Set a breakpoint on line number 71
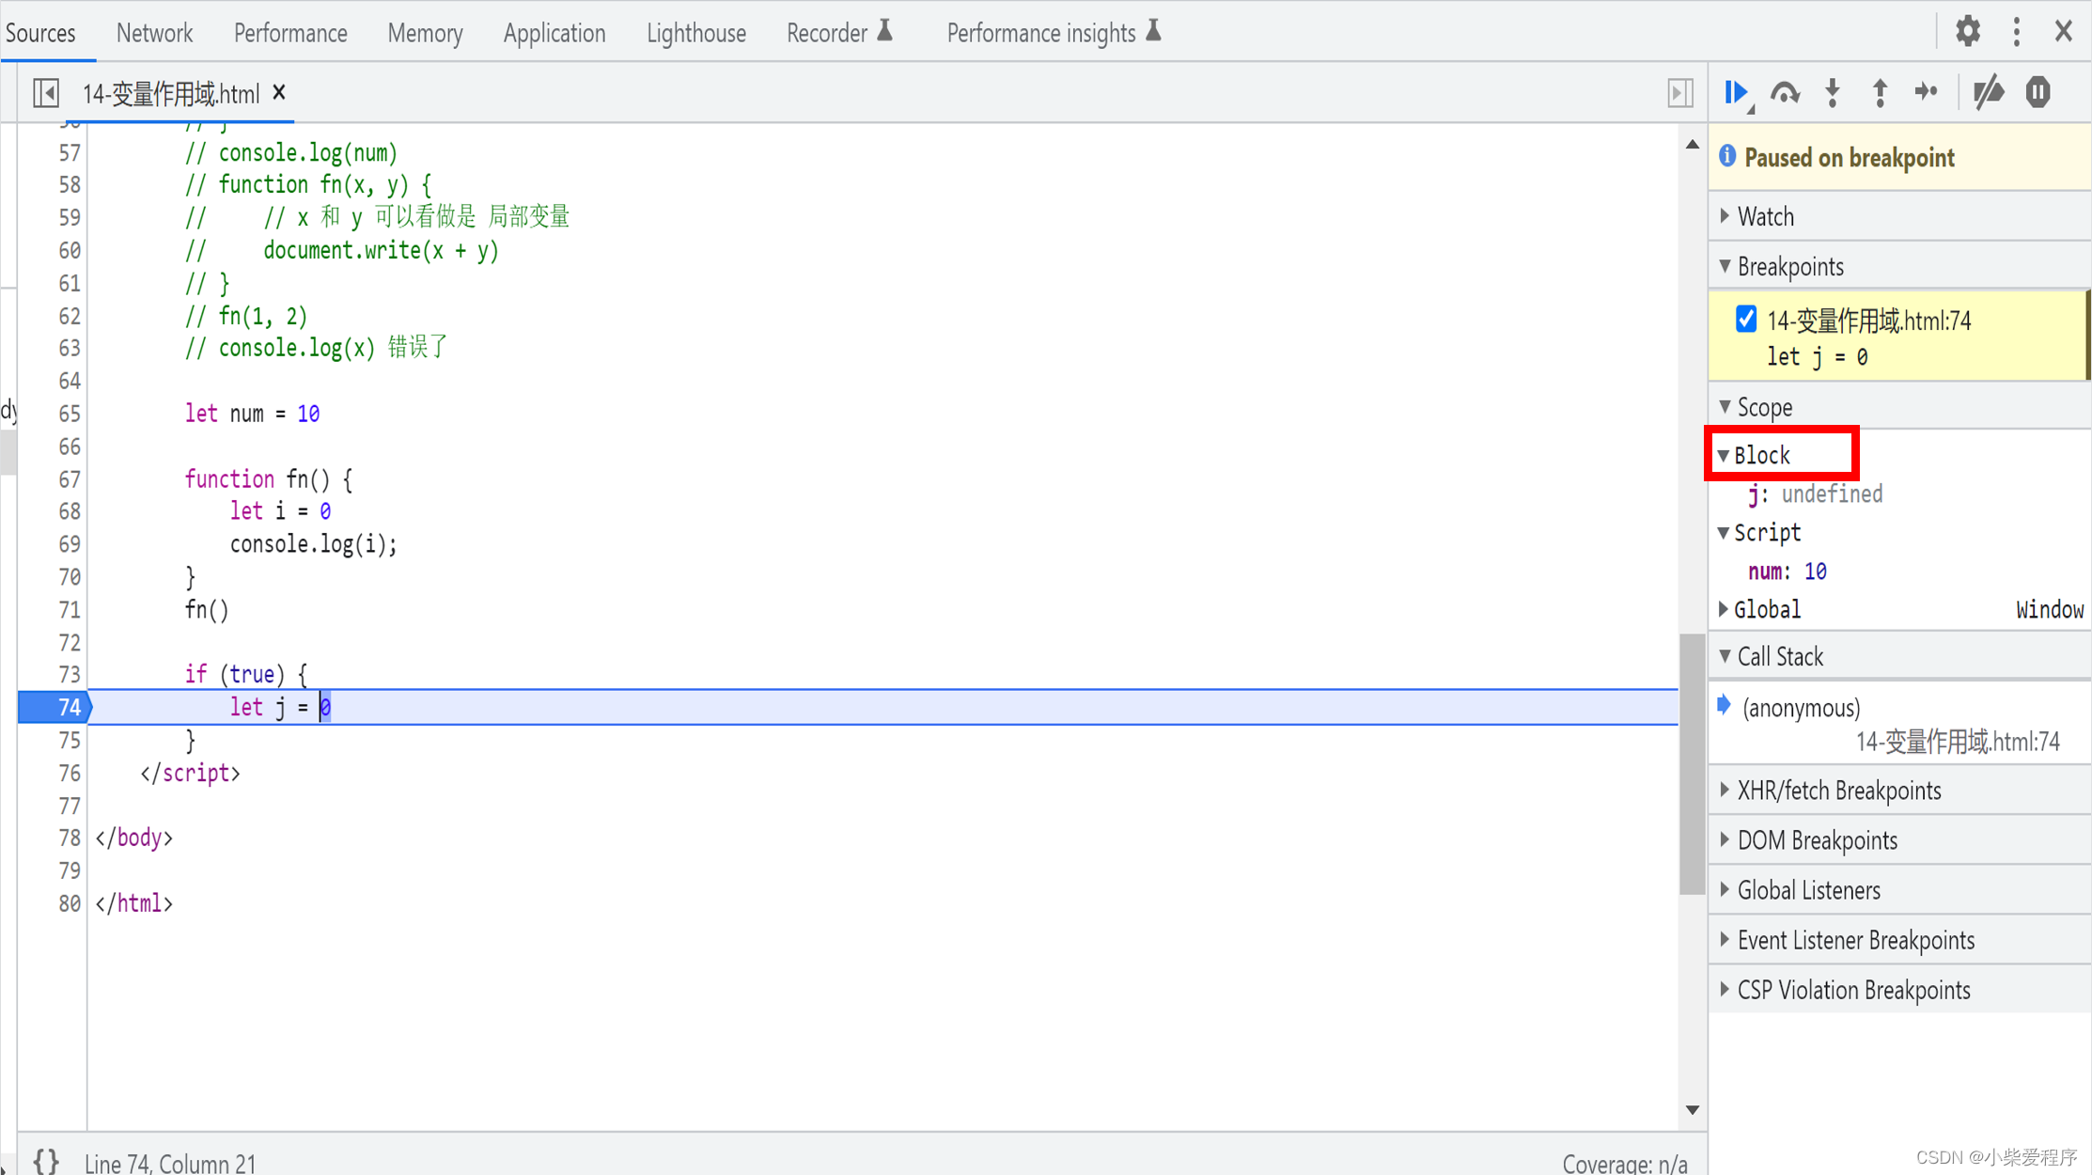The height and width of the screenshot is (1175, 2092). point(69,610)
